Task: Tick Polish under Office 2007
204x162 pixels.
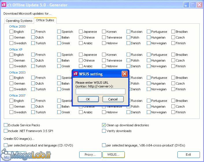Action: click(x=129, y=106)
